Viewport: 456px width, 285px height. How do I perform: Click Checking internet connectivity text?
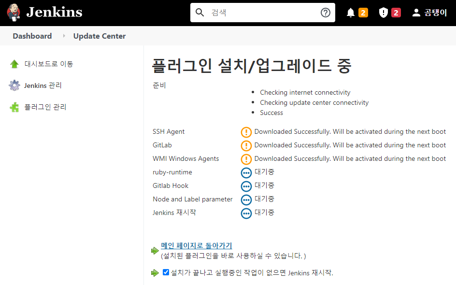305,92
